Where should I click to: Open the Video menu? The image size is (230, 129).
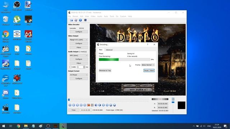(93, 16)
